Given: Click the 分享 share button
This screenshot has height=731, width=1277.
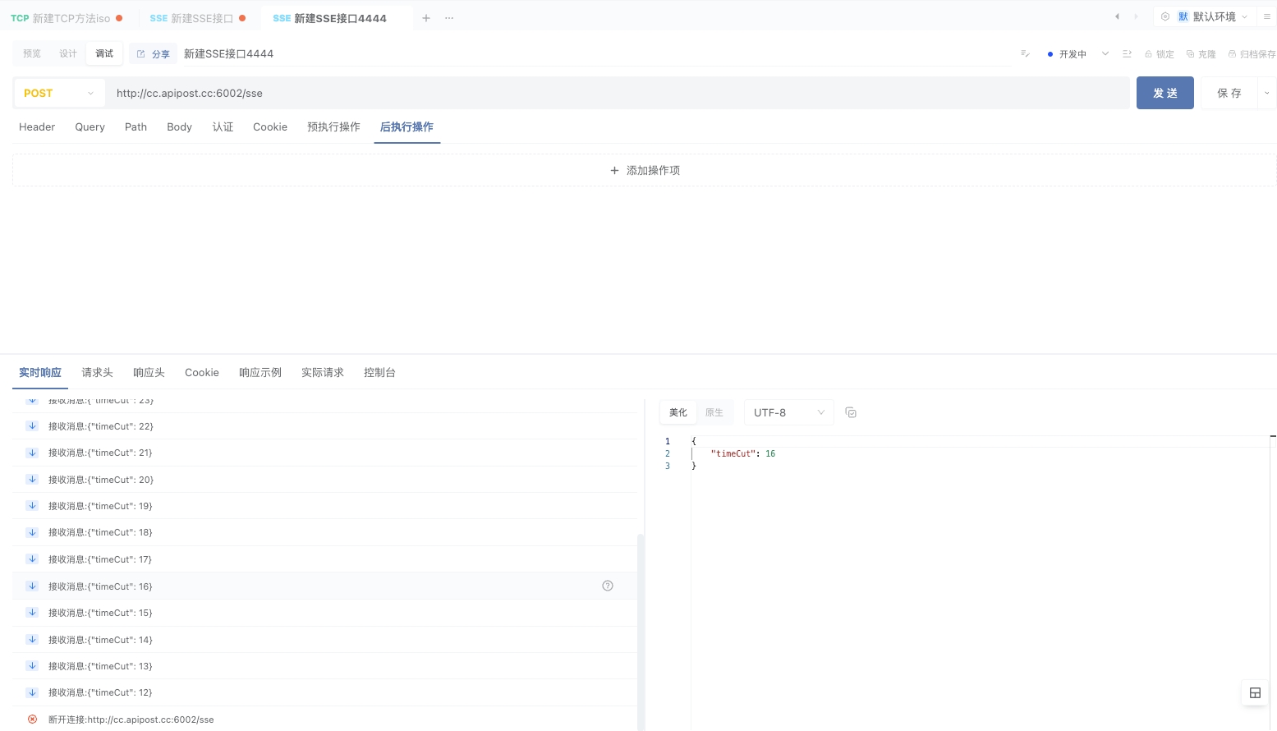Looking at the screenshot, I should tap(154, 54).
